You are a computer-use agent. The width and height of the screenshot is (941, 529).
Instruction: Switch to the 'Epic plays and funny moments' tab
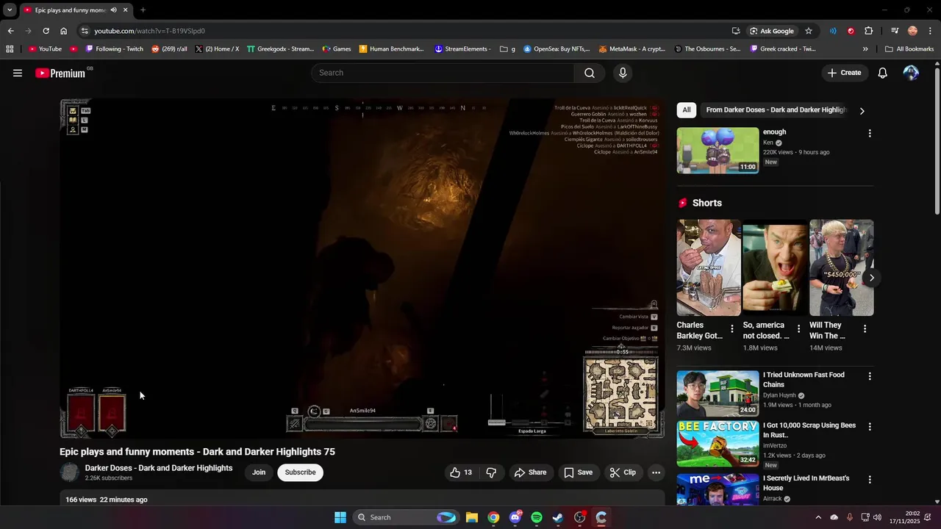[x=71, y=10]
